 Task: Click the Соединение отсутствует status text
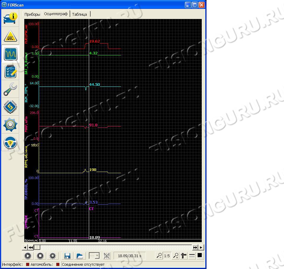(83, 265)
